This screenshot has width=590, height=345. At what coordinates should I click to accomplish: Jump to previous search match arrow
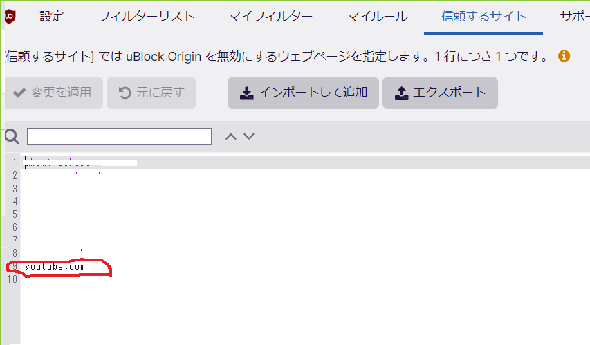(231, 136)
